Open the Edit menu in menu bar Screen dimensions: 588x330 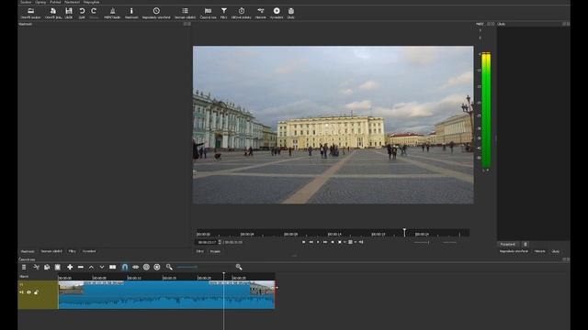pyautogui.click(x=40, y=2)
